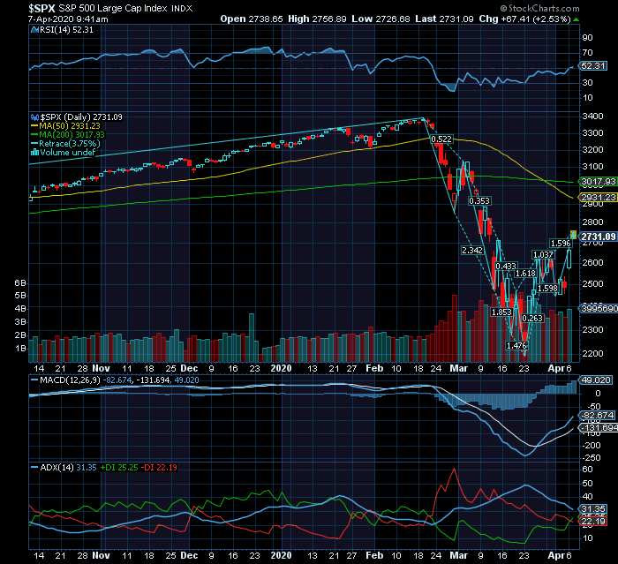Click the green line marker of MA(200) legend

click(x=34, y=135)
